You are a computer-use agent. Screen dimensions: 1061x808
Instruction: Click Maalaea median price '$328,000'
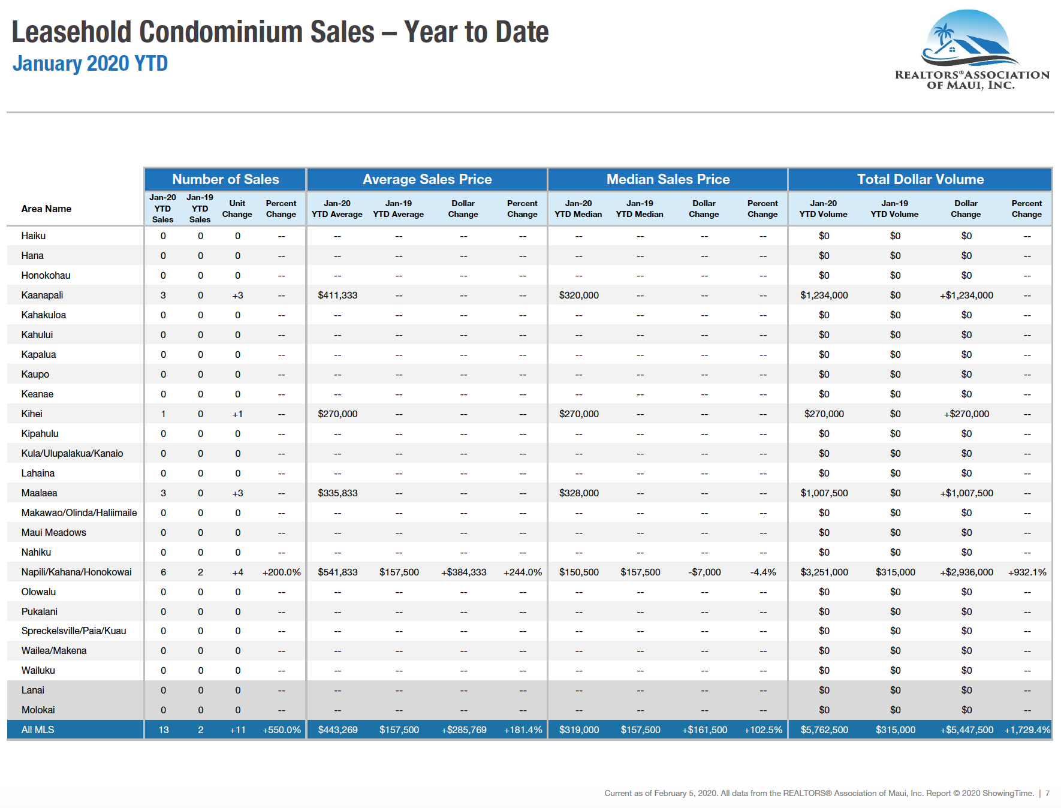point(579,493)
